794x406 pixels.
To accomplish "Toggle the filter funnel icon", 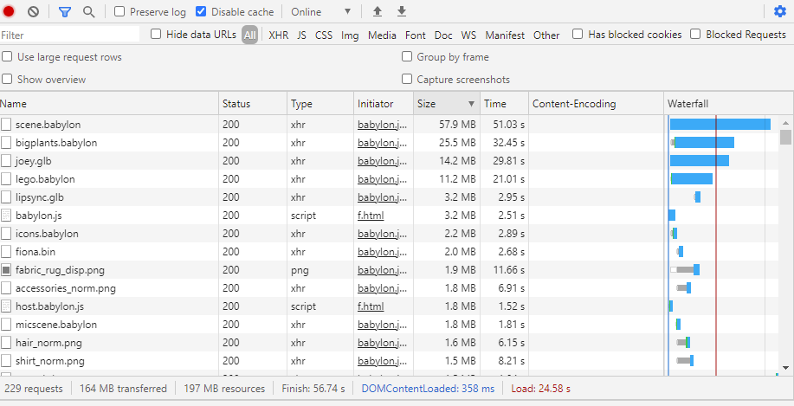I will [x=65, y=12].
